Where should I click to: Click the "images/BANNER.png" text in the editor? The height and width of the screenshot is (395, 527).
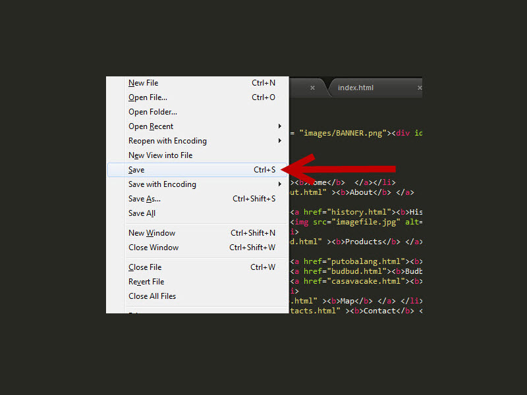343,132
